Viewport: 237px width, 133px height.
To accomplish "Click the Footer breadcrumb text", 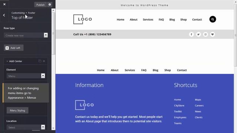I will coord(31,13).
